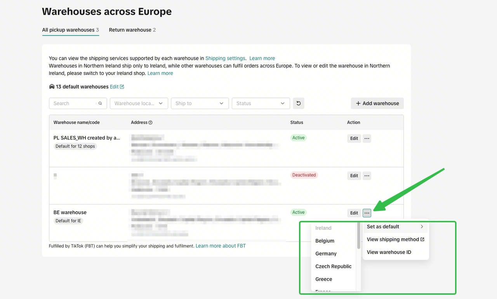Screen dimensions: 497x299
Task: Expand the Set as default submenu
Action: 395,227
